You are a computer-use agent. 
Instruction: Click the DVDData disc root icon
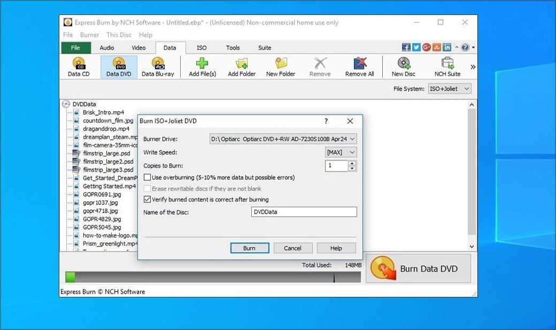(66, 104)
